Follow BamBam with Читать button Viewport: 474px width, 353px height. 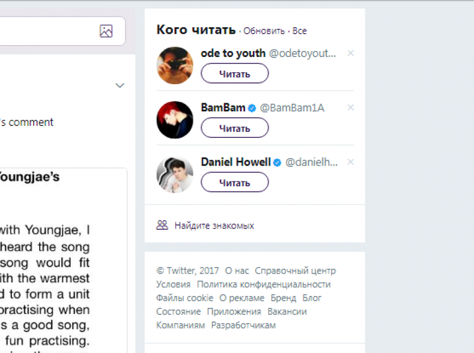point(235,128)
